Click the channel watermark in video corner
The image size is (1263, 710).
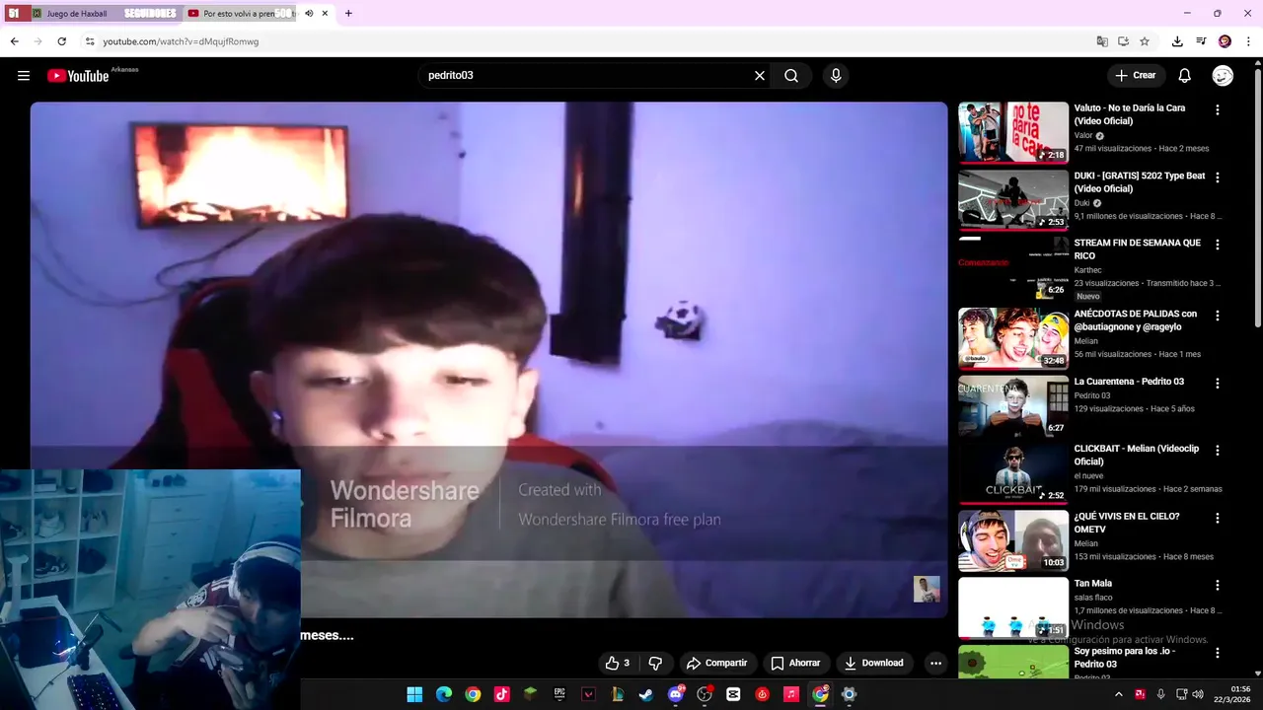coord(927,589)
